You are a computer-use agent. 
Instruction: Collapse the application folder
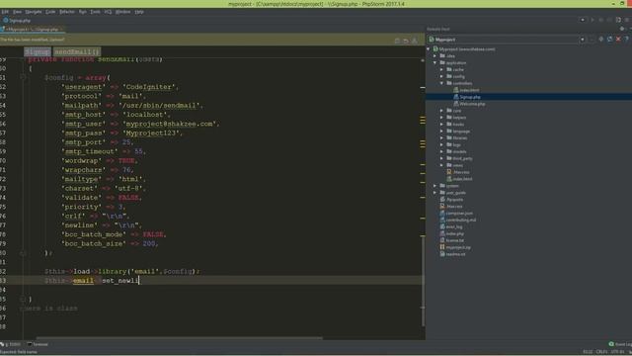tap(434, 63)
